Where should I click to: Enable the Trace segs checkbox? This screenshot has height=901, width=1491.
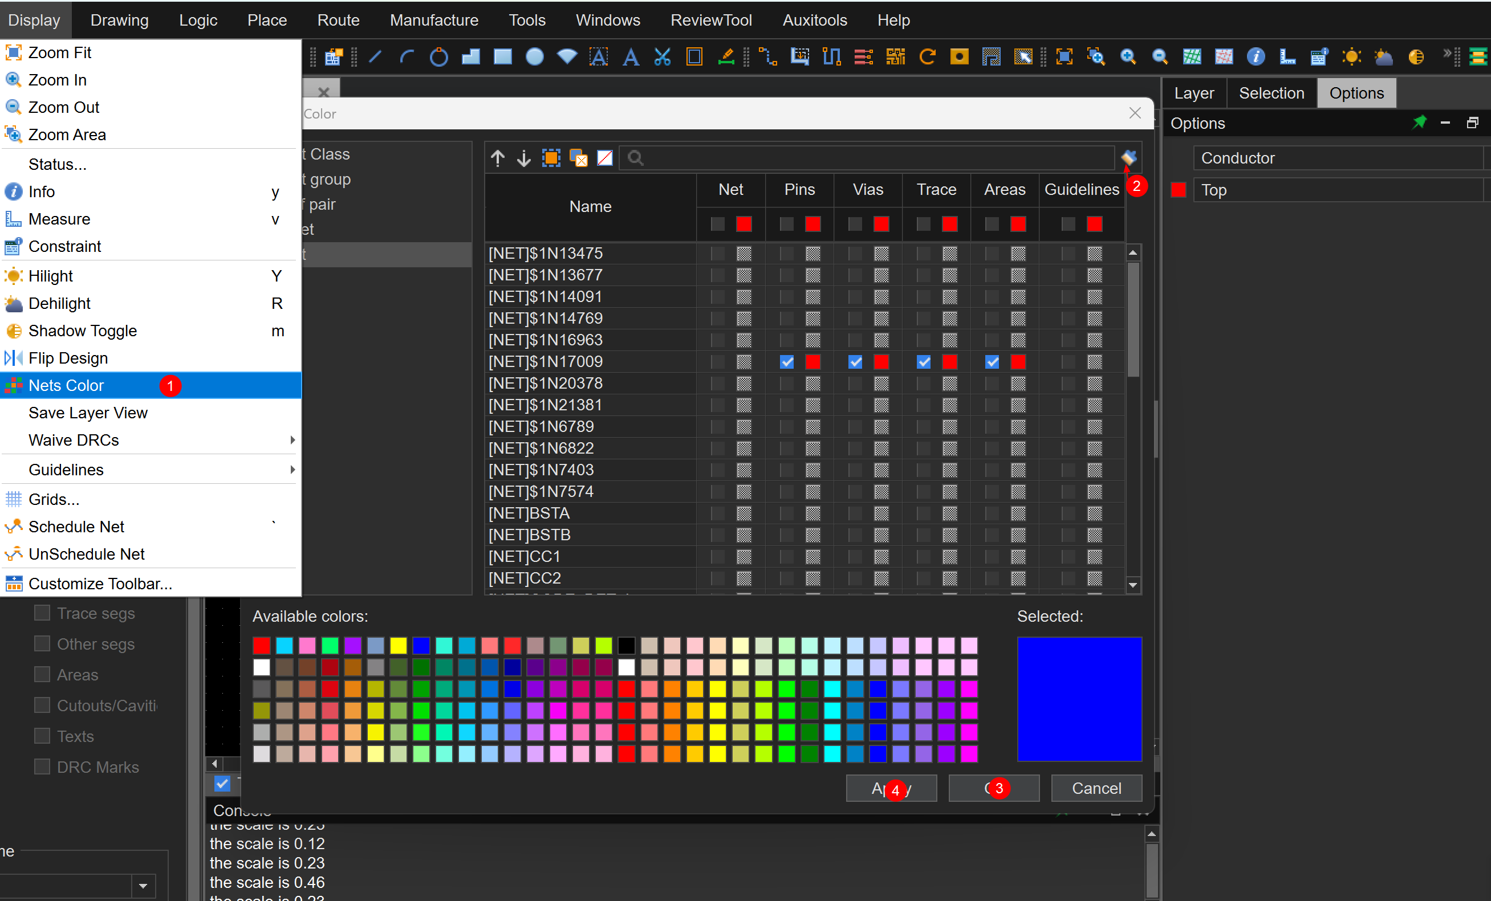[x=42, y=613]
